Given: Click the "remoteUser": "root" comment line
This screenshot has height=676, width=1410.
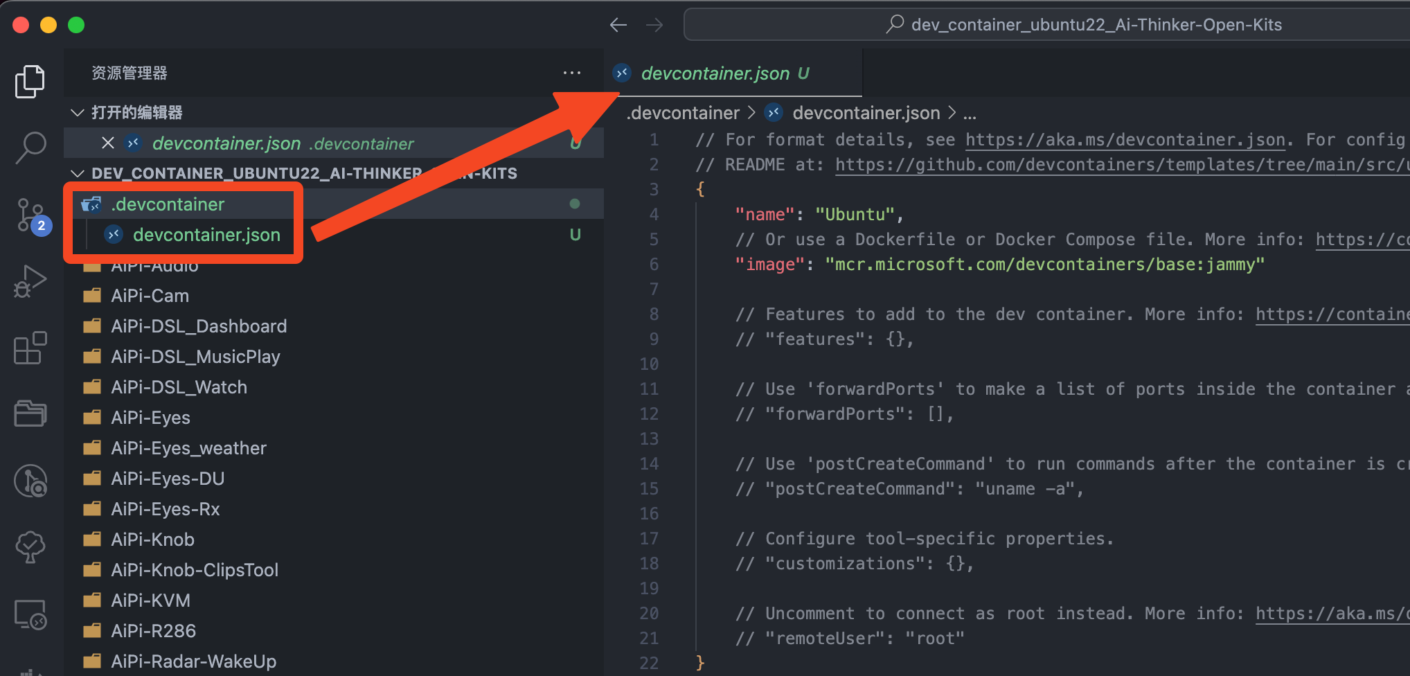Looking at the screenshot, I should (850, 639).
